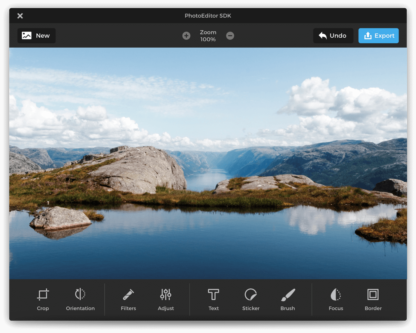Open the Orientation tool
416x333 pixels.
point(80,300)
